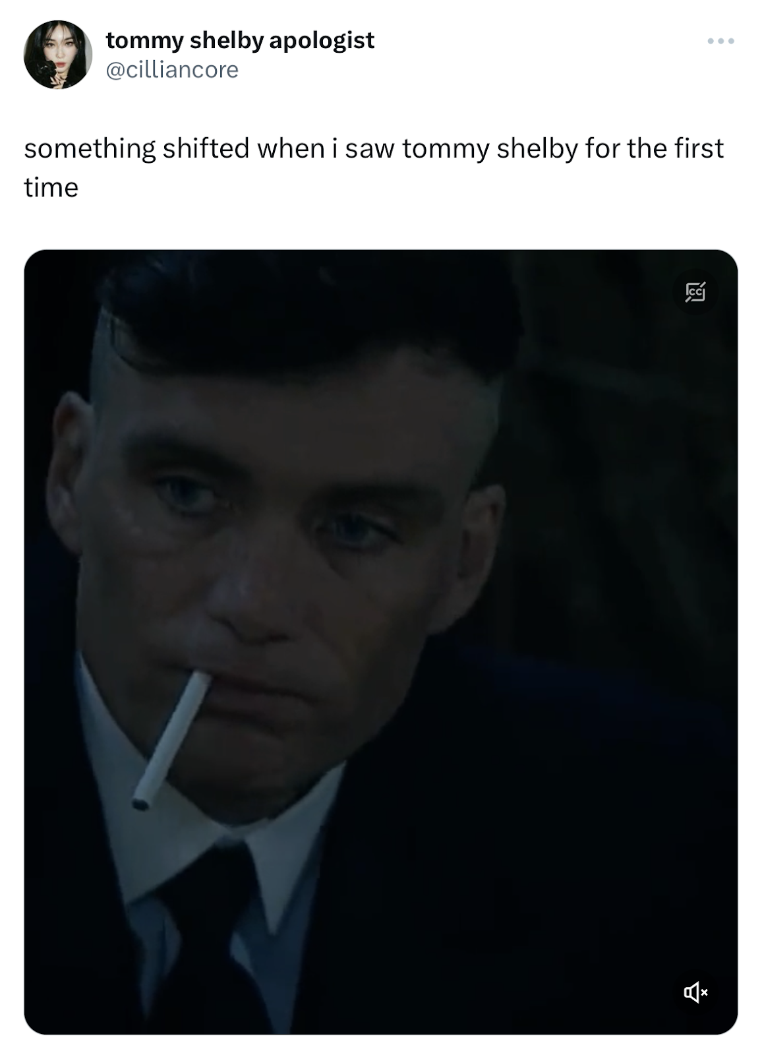Click the cigarette in the video frame
The width and height of the screenshot is (762, 1055).
click(171, 739)
